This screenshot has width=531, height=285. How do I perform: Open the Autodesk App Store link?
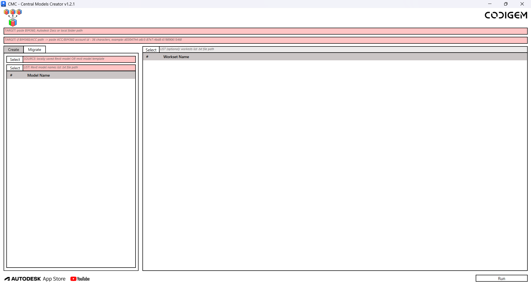point(35,279)
